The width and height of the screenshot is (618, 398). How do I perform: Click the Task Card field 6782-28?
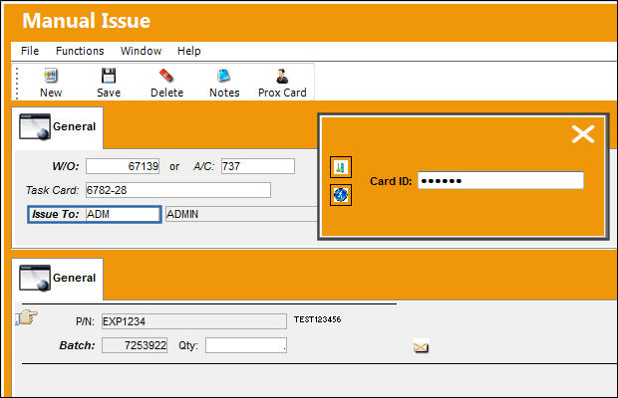[178, 190]
